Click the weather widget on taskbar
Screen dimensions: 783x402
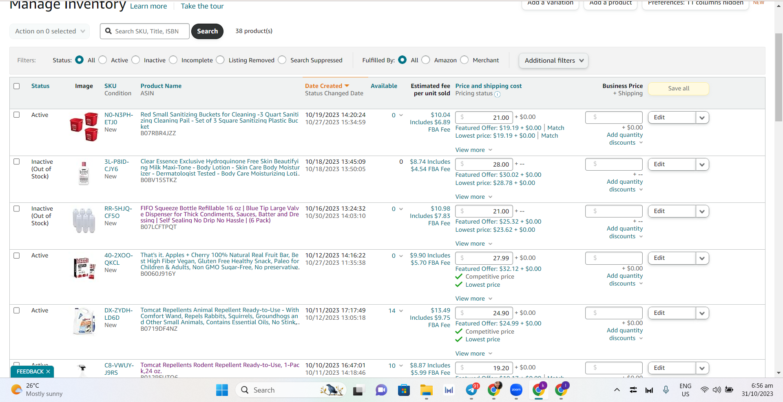tap(37, 390)
